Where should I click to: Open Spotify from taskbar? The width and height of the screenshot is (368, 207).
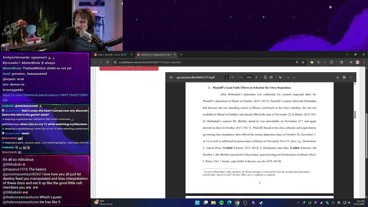221,203
